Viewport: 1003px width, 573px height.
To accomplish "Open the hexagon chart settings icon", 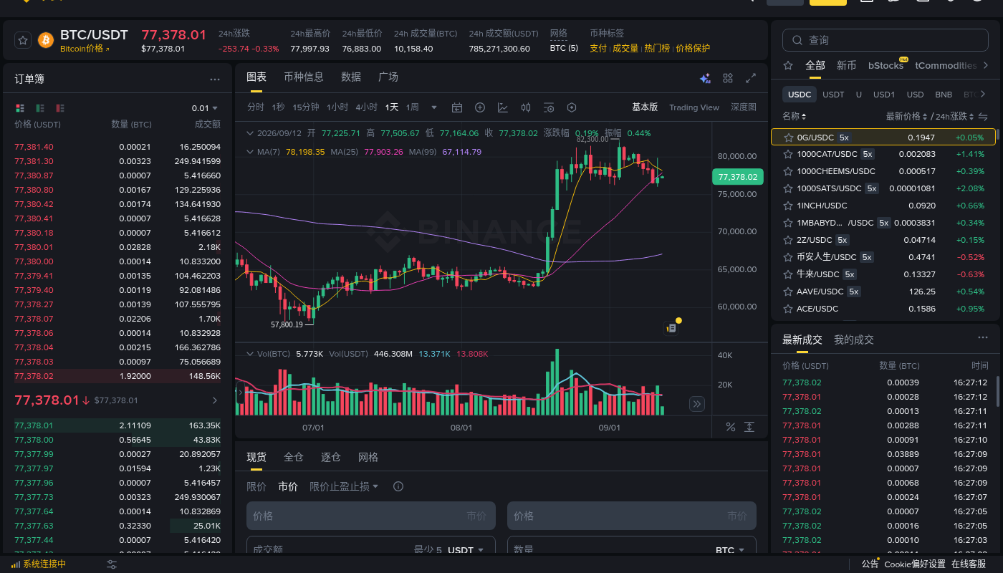I will [572, 107].
